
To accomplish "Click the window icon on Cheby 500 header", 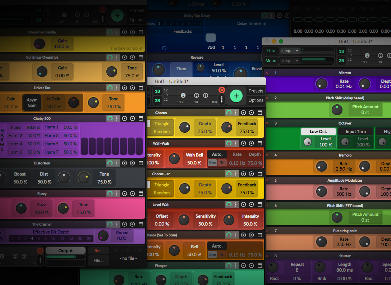I will tap(141, 118).
